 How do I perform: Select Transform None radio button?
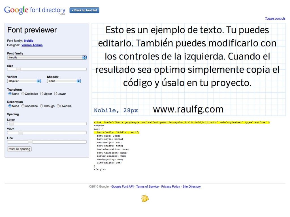point(10,93)
